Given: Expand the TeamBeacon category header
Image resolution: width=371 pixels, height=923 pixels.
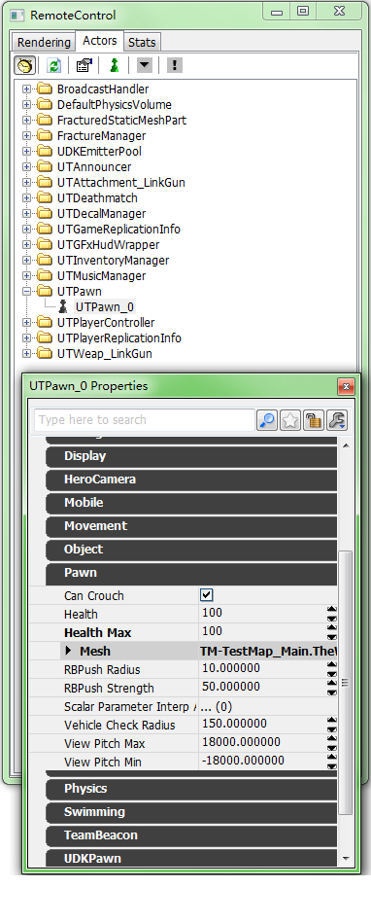Looking at the screenshot, I should click(x=191, y=835).
